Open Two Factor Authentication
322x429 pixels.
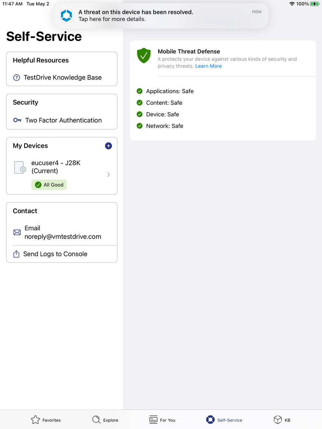pos(63,120)
